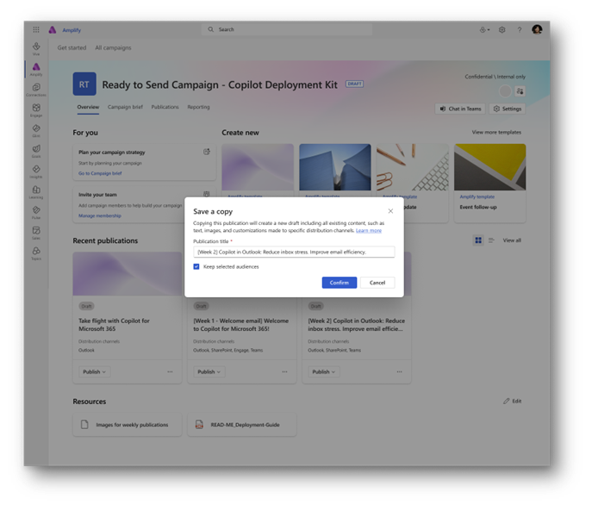Screen dimensions: 592x511
Task: Open more options on Week 1 Welcome card
Action: click(284, 371)
